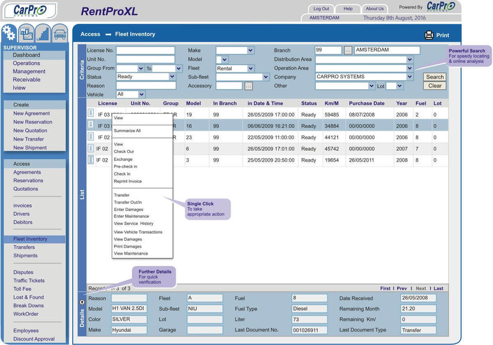Switch to the car fleet tab icon
This screenshot has height=345, width=493.
coord(60,34)
